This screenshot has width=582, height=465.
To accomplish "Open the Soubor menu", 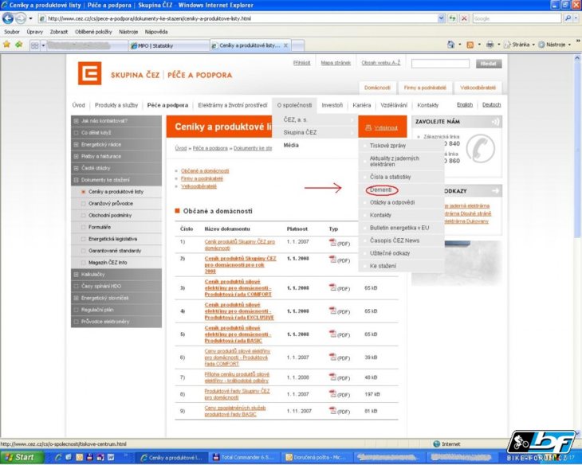I will [x=11, y=32].
